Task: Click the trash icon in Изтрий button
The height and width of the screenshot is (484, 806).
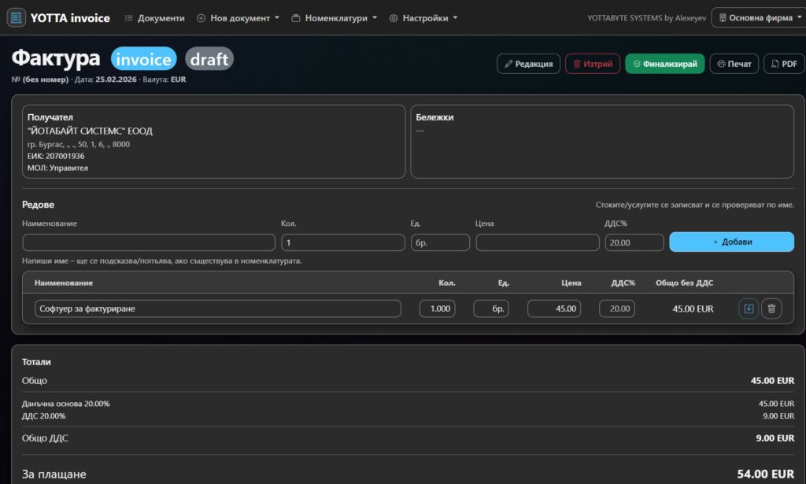Action: point(577,64)
